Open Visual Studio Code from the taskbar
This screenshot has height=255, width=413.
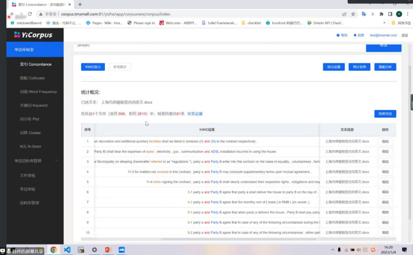[67, 250]
